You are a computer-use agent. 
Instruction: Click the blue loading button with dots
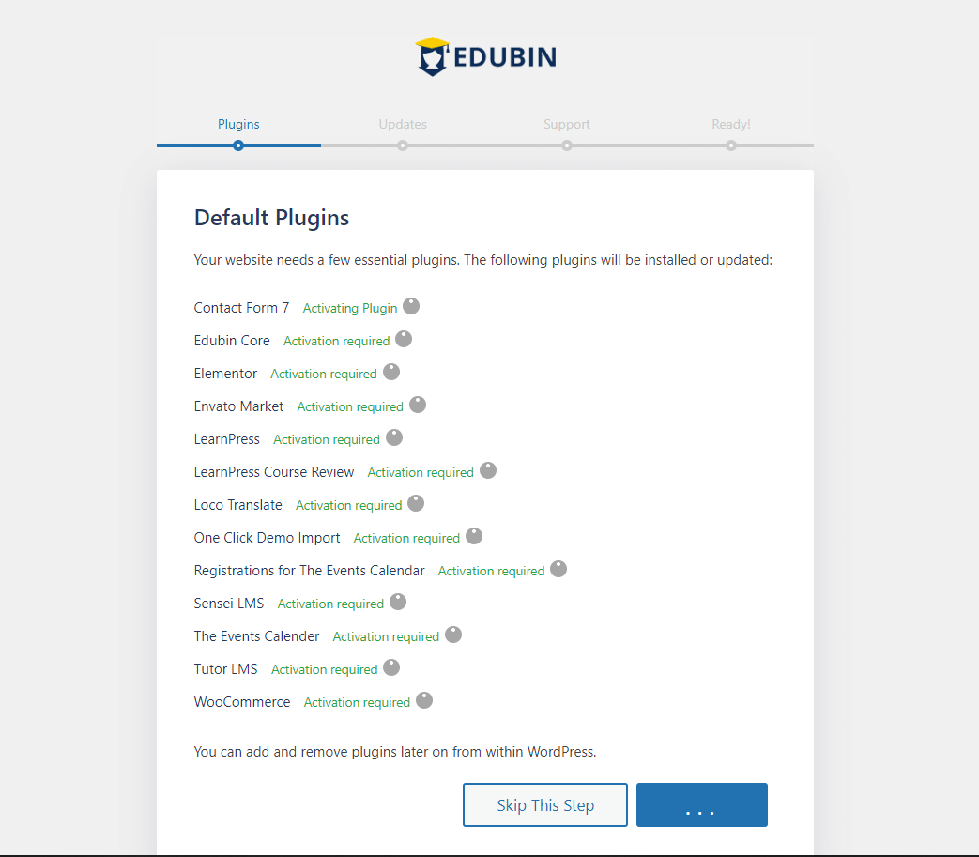pyautogui.click(x=701, y=805)
